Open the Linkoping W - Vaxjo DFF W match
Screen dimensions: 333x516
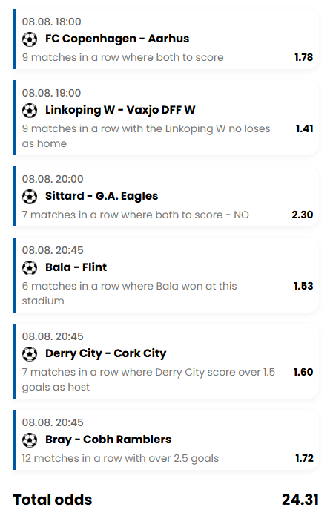click(x=120, y=110)
